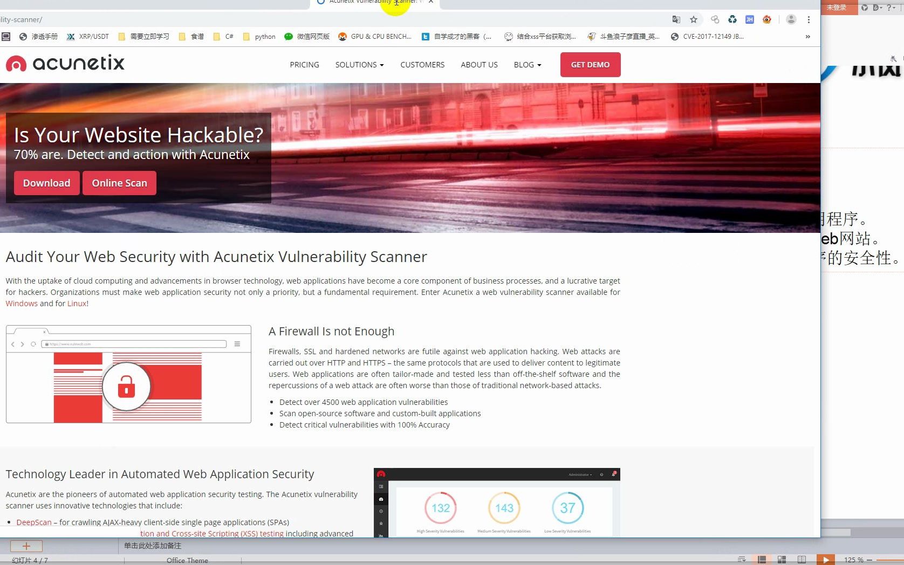The height and width of the screenshot is (565, 904).
Task: Click the apps icon at bookmarks bar start
Action: coord(6,37)
